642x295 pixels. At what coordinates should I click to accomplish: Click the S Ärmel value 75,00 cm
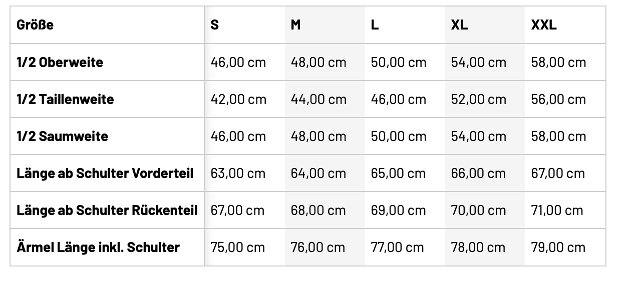coord(238,247)
